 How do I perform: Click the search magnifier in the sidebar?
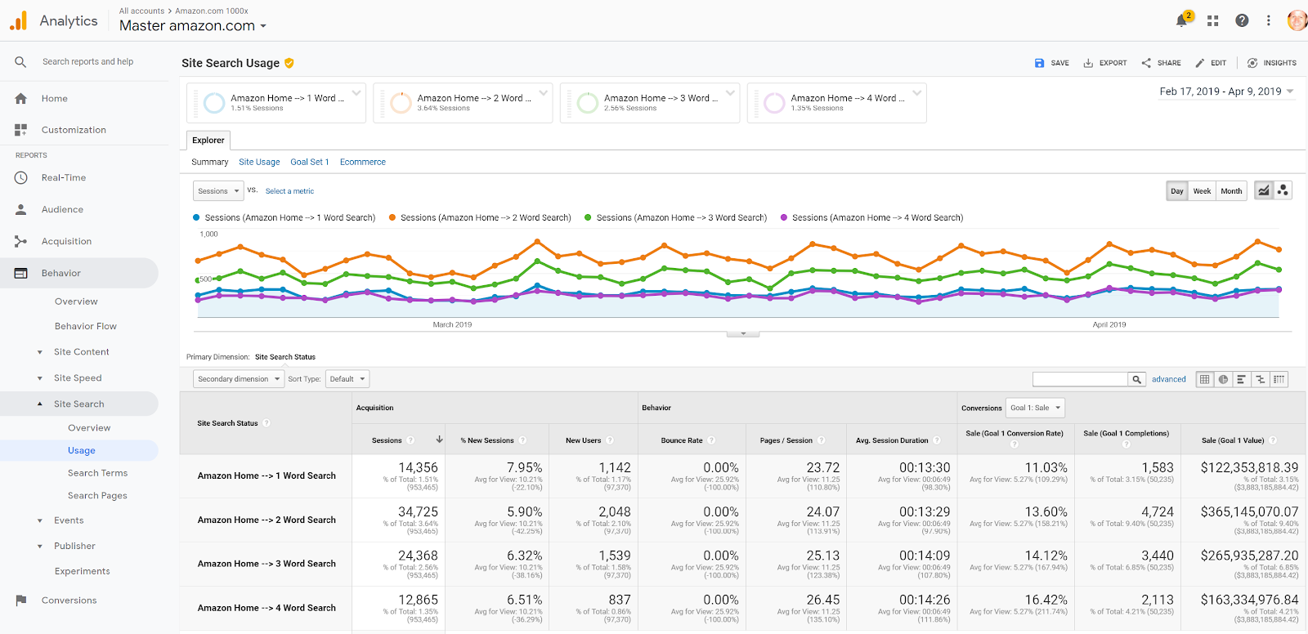tap(20, 61)
